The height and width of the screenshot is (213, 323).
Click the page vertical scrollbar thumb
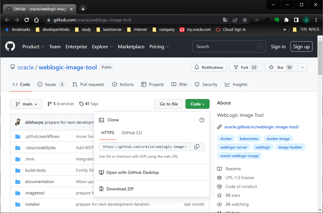tap(320, 58)
